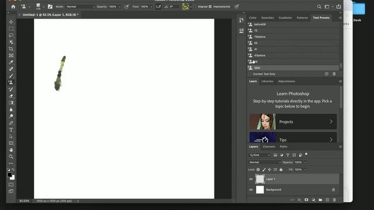This screenshot has height=210, width=374.
Task: Select the Hand tool
Action: tap(11, 150)
